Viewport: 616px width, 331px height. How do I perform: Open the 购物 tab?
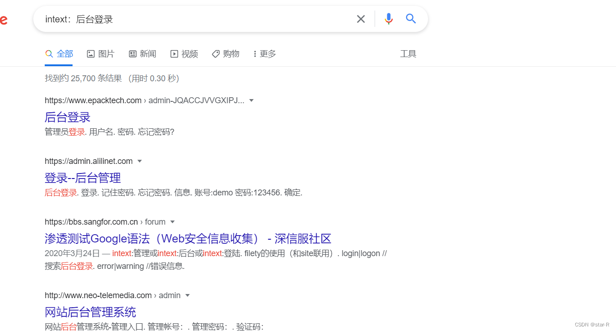click(x=226, y=54)
